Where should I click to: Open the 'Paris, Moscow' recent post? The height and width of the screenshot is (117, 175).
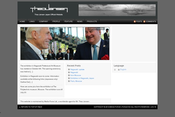tap(76, 81)
